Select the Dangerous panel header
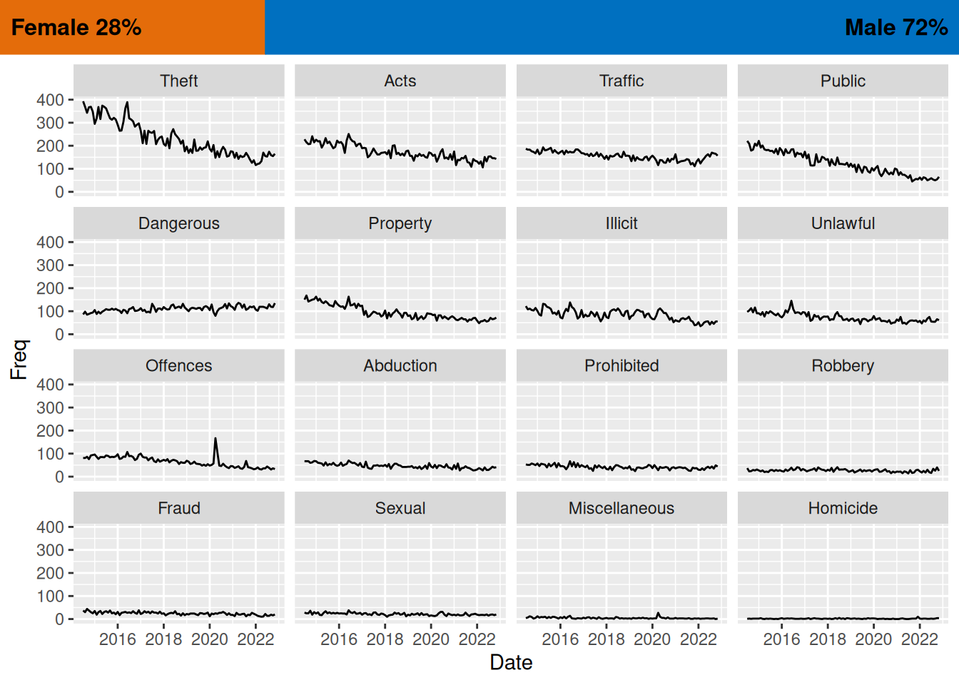The image size is (959, 685). point(179,223)
